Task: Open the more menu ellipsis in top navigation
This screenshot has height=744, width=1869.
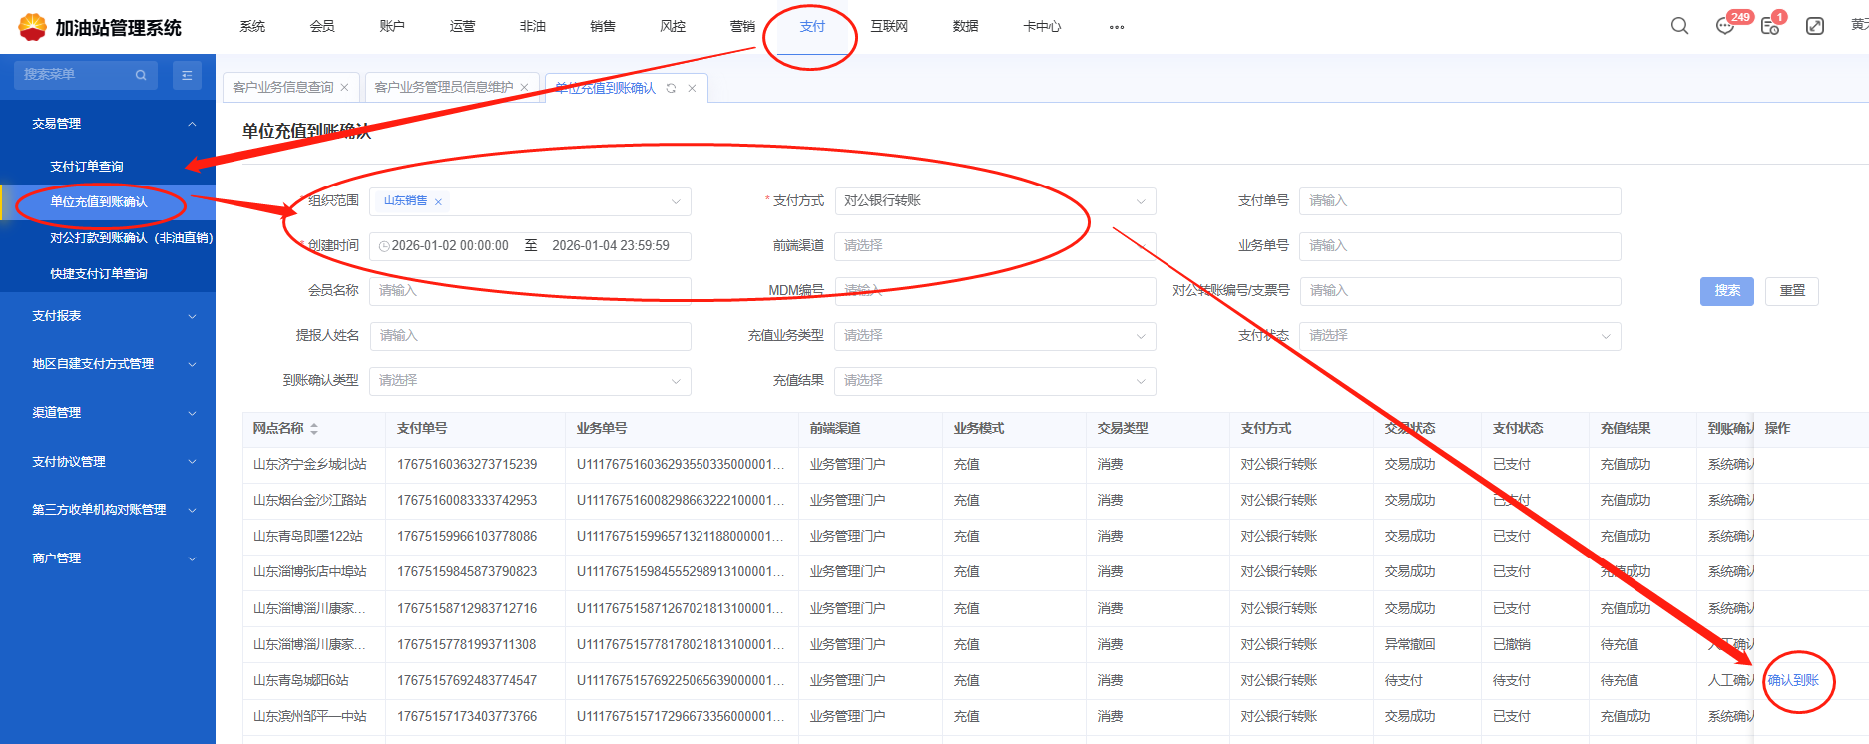Action: click(x=1116, y=27)
